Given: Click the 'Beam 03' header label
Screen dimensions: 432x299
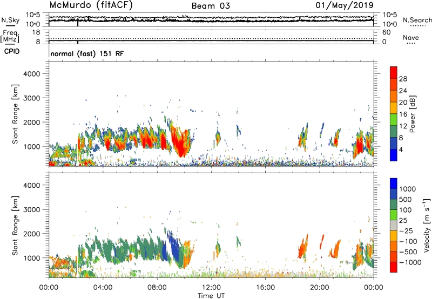Looking at the screenshot, I should (211, 6).
